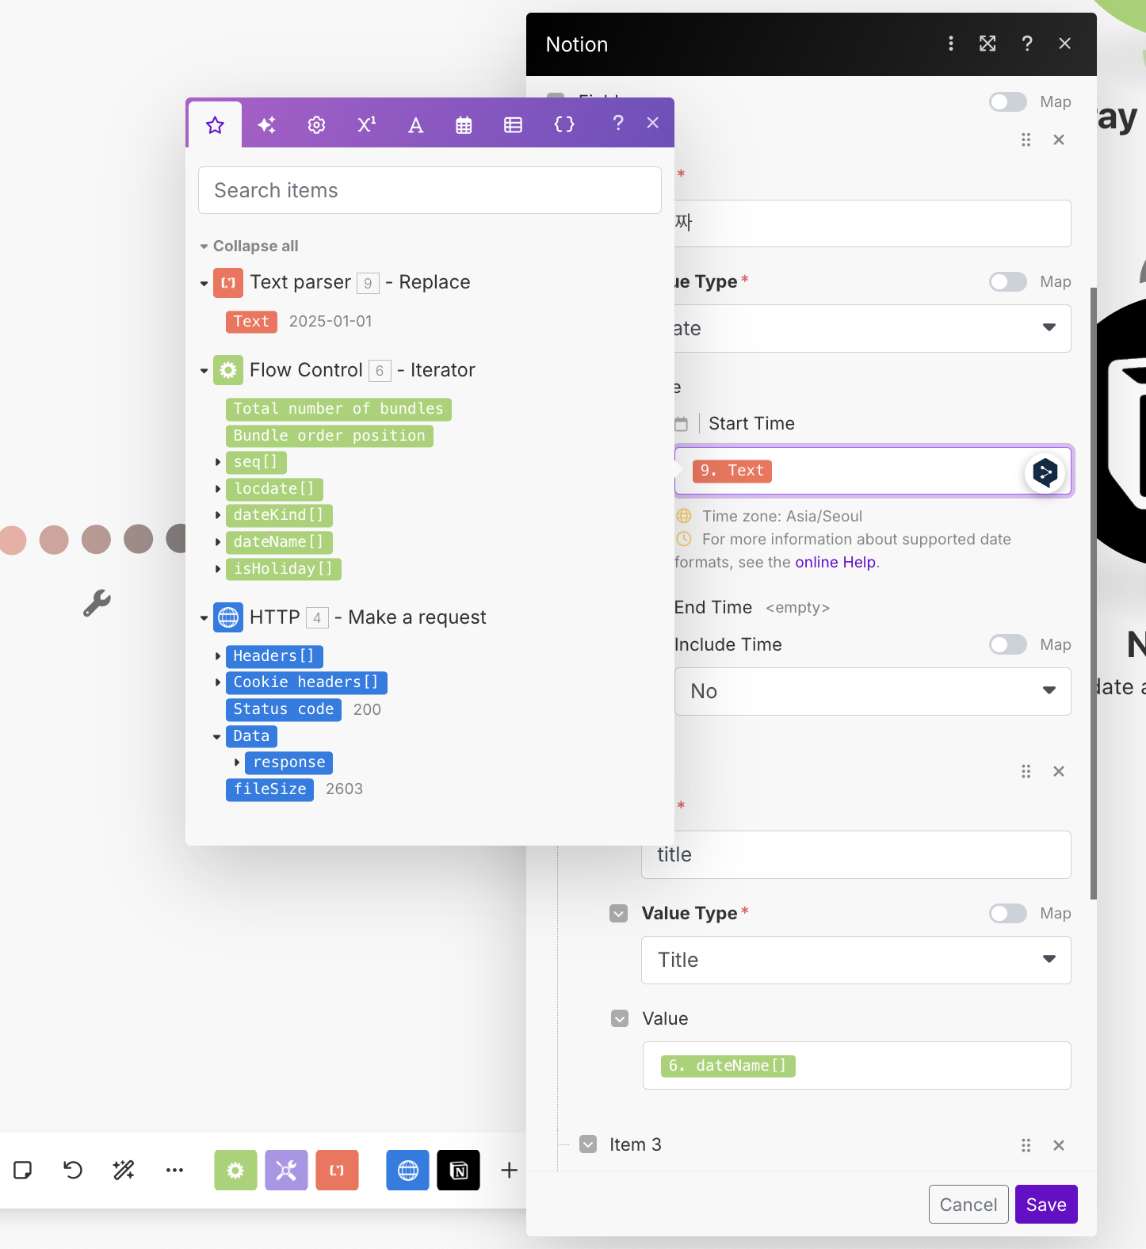Screen dimensions: 1146x1249
Task: Switch to math functions X¹ tab
Action: (366, 124)
